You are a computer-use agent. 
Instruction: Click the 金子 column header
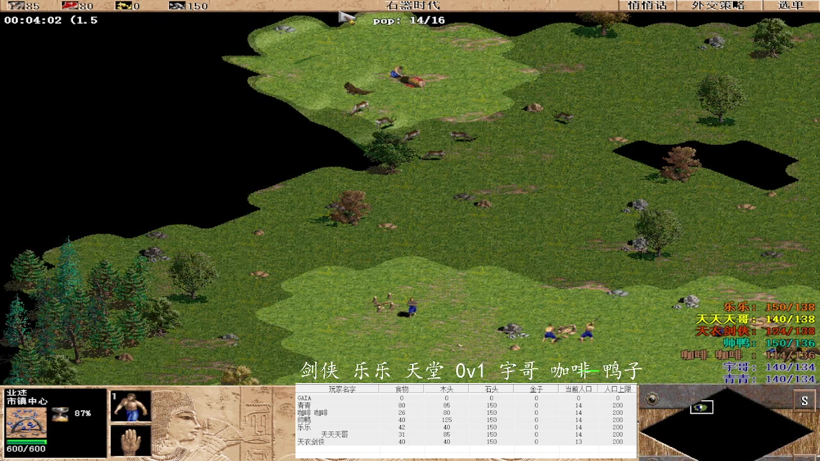[x=536, y=389]
